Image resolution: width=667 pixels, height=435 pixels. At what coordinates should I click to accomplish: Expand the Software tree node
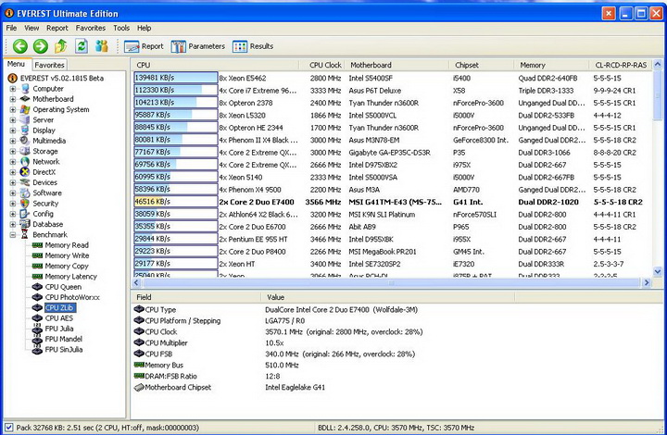13,193
